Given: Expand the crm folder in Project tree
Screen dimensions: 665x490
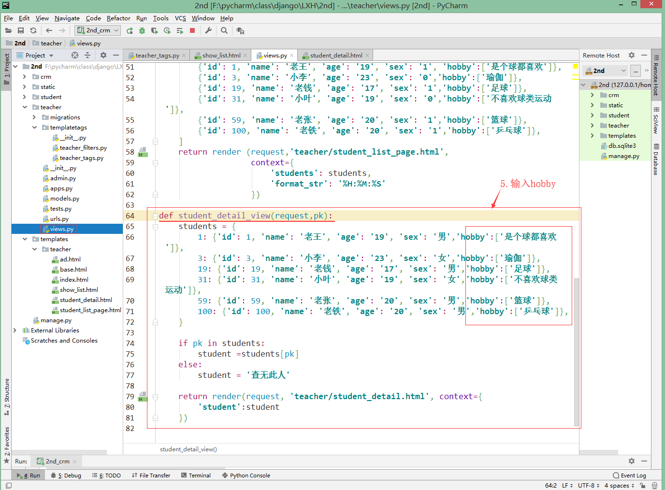Looking at the screenshot, I should point(25,77).
